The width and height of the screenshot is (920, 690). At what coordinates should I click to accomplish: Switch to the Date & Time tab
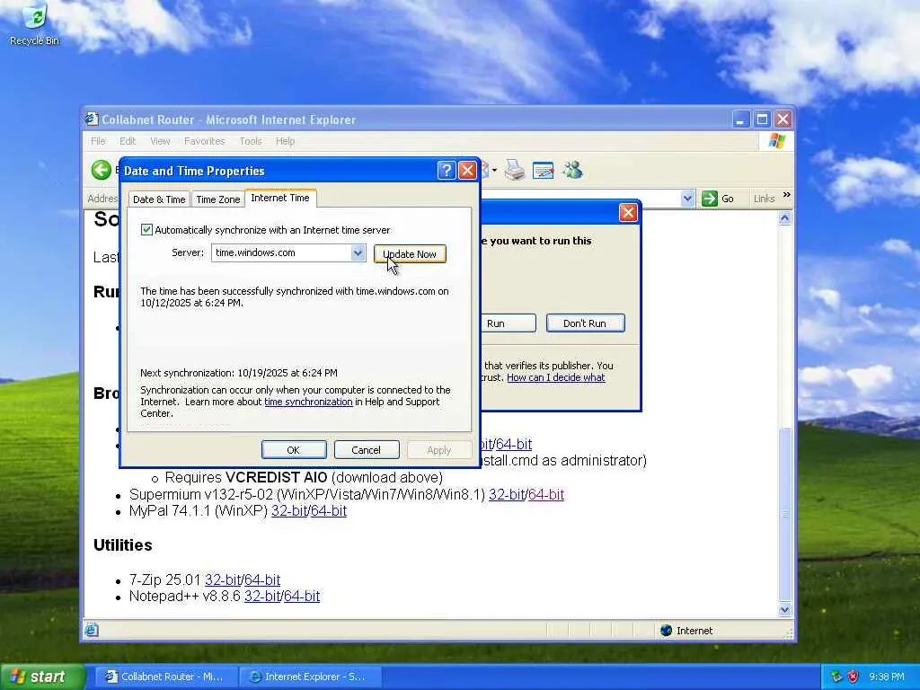pyautogui.click(x=159, y=199)
